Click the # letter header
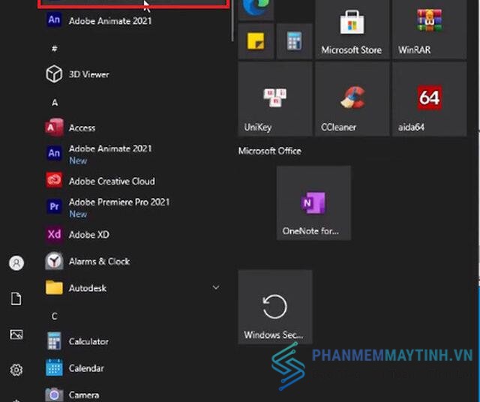This screenshot has height=402, width=480. 55,48
